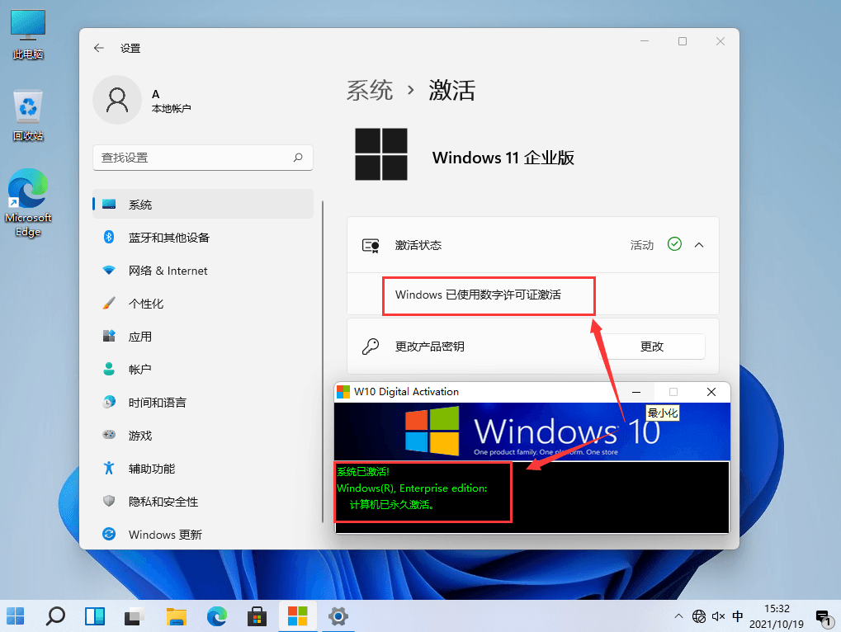Screen dimensions: 841x632
Task: Click the game controller icon
Action: point(109,435)
